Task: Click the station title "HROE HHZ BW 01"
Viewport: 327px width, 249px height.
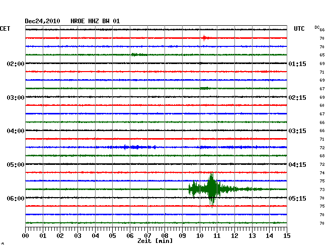Action: point(95,21)
